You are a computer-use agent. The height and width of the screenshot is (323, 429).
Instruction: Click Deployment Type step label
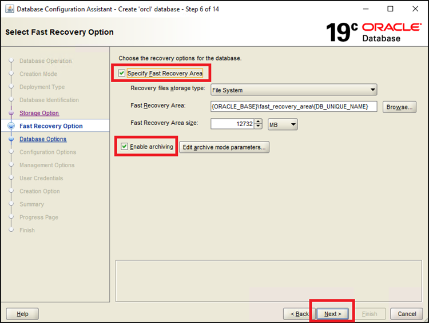click(x=42, y=87)
